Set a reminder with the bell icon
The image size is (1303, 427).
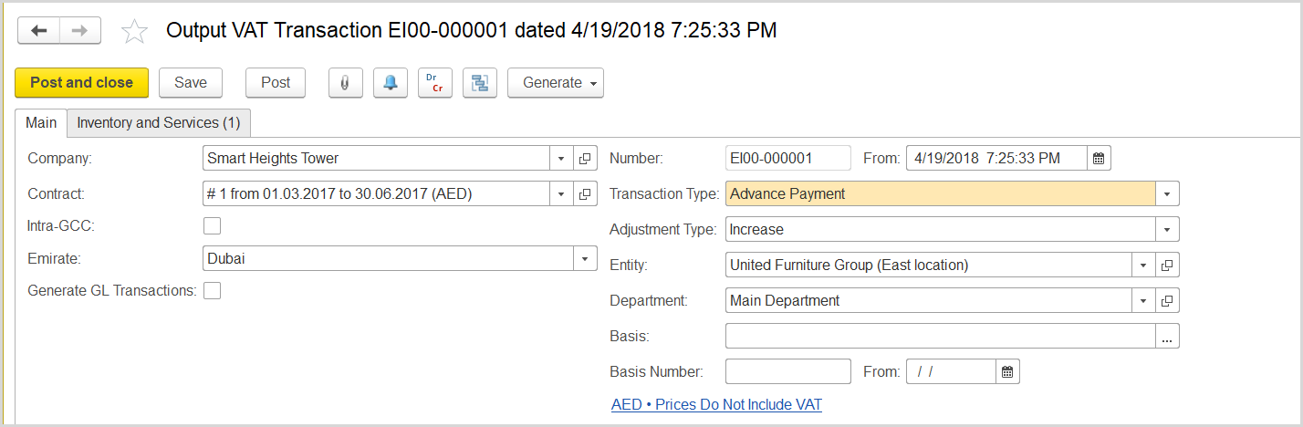coord(390,82)
